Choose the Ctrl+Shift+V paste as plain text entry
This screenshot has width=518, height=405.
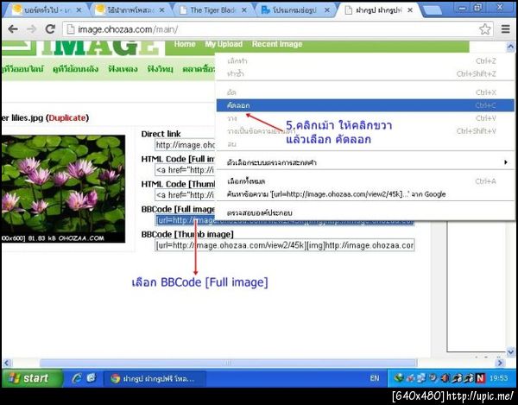[365, 130]
